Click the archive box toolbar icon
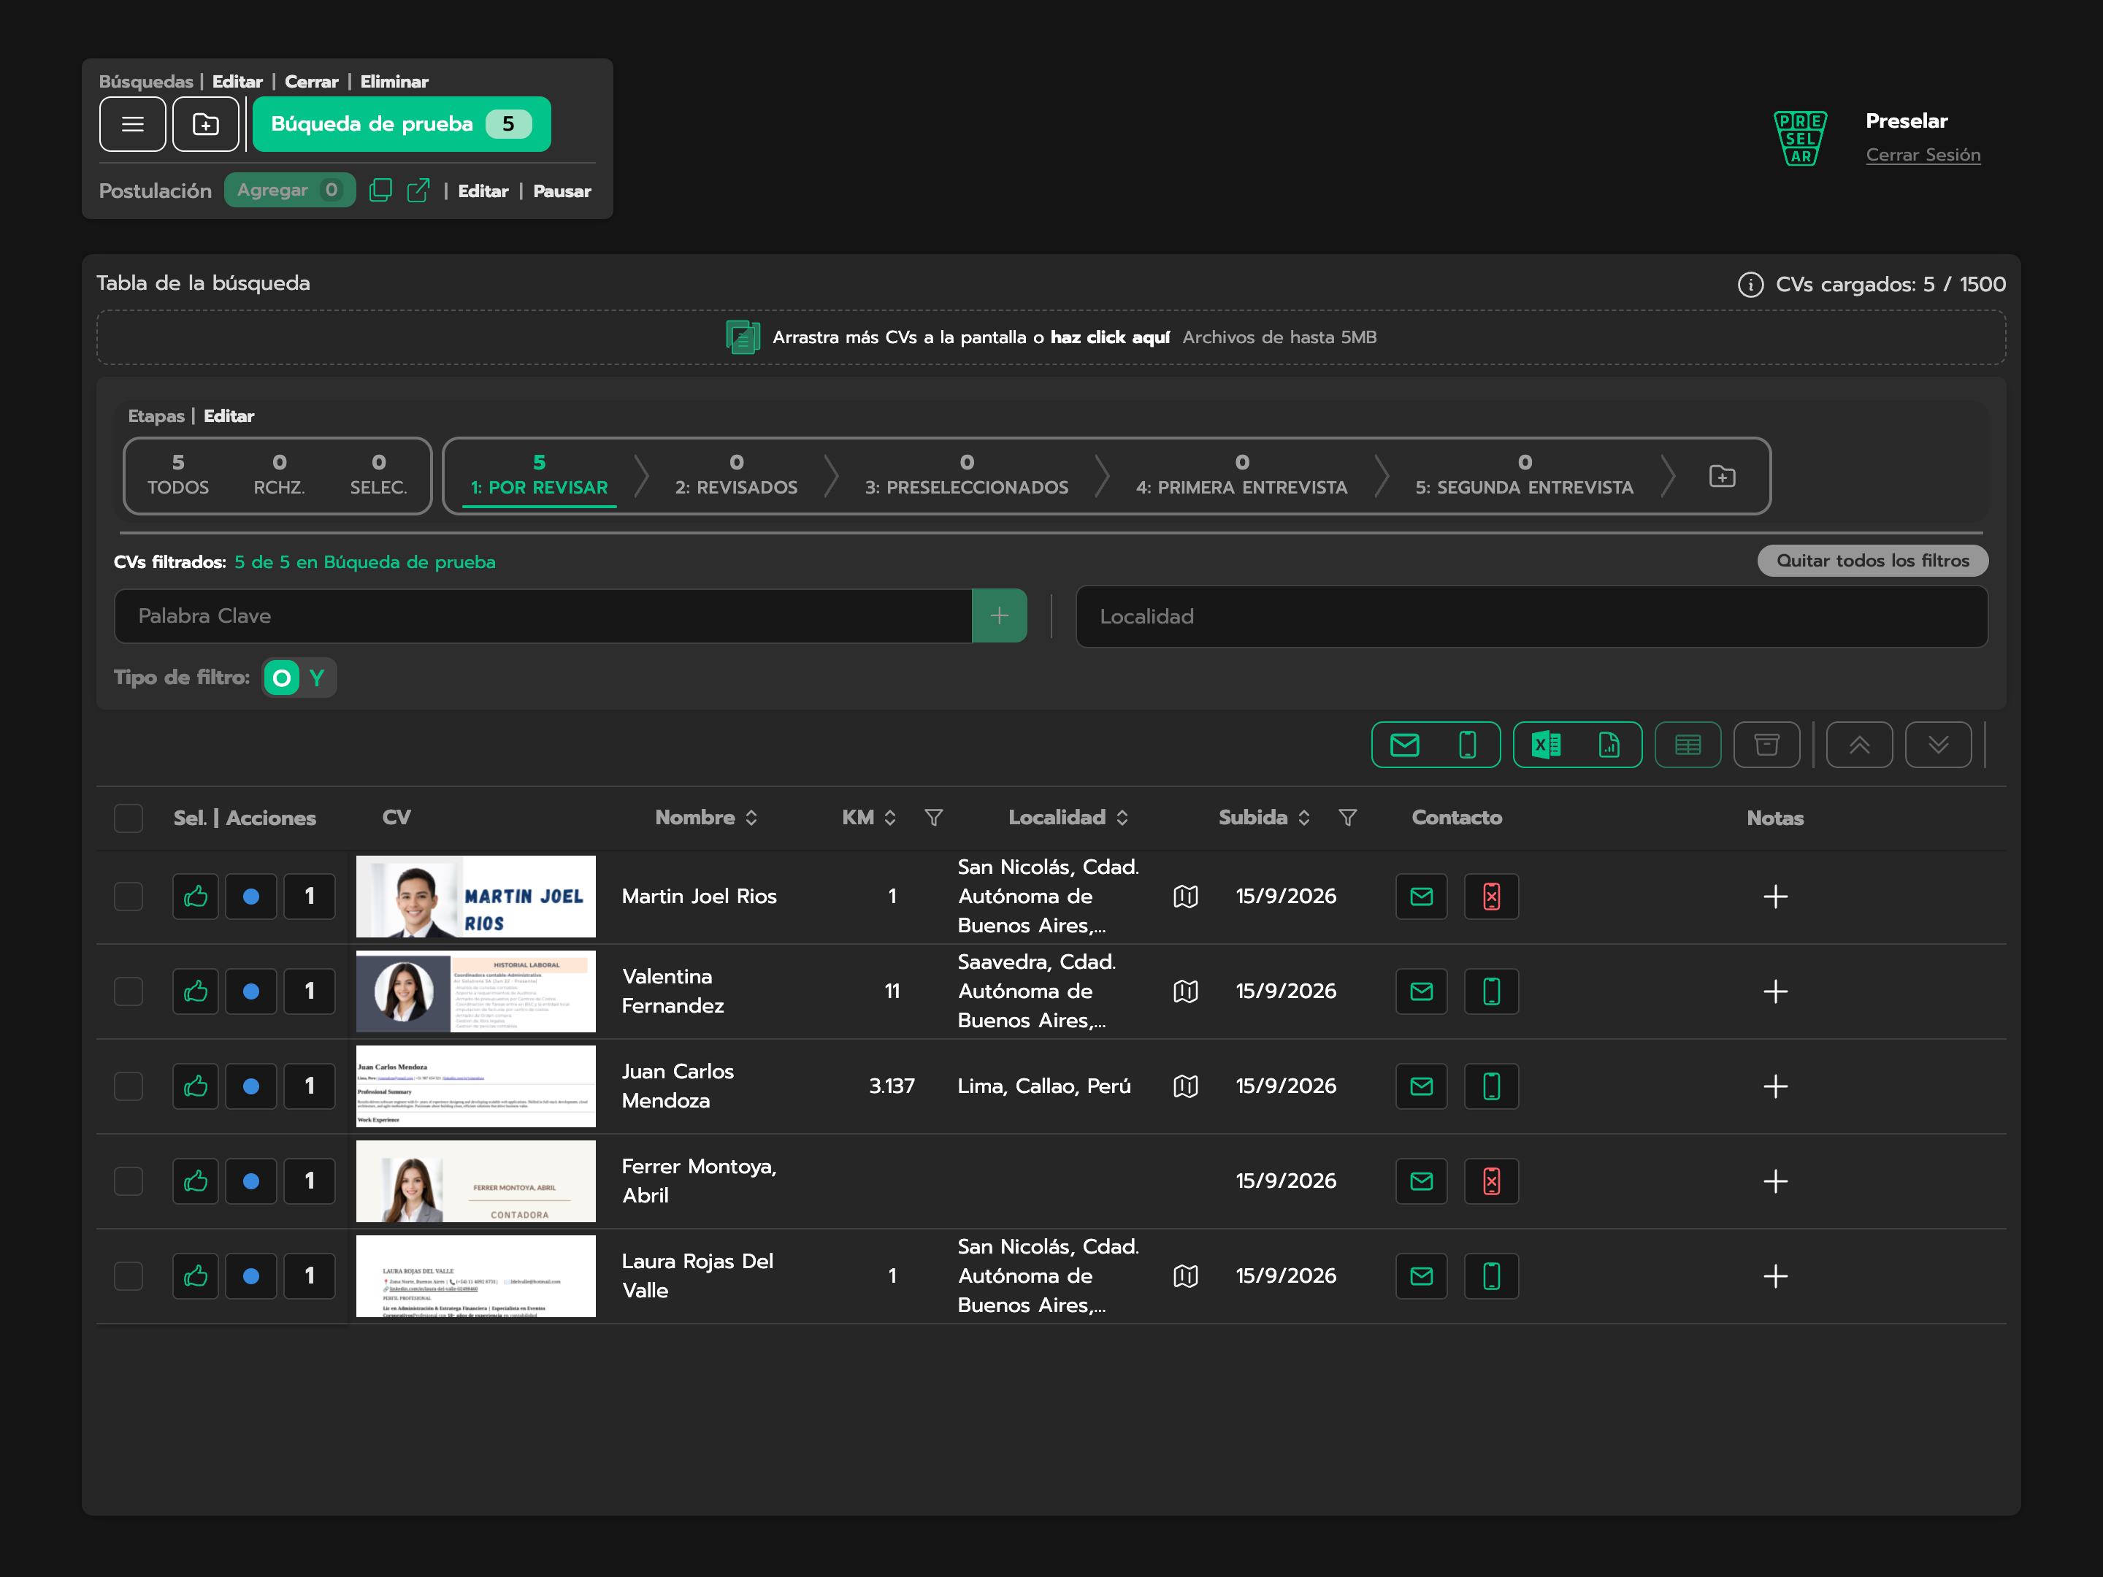 pos(1766,744)
